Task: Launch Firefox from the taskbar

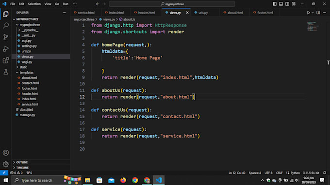Action: (123, 180)
